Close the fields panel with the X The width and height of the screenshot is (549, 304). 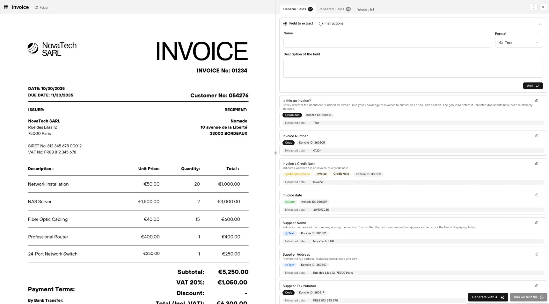coord(543,7)
